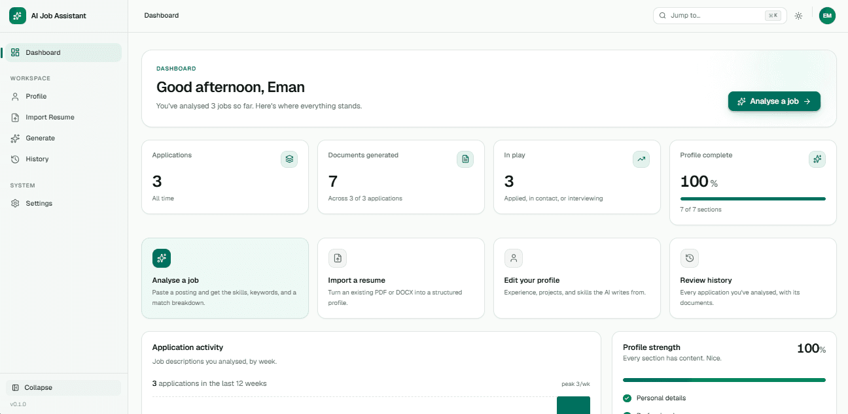The width and height of the screenshot is (848, 414).
Task: Open the Analyse a job quick action card
Action: click(225, 278)
